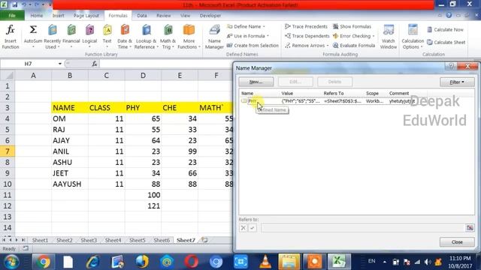Switch to the Review ribbon tab
The width and height of the screenshot is (481, 270).
pos(164,15)
